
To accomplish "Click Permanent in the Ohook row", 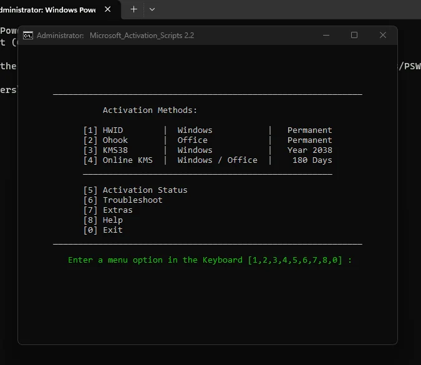I will tap(310, 140).
